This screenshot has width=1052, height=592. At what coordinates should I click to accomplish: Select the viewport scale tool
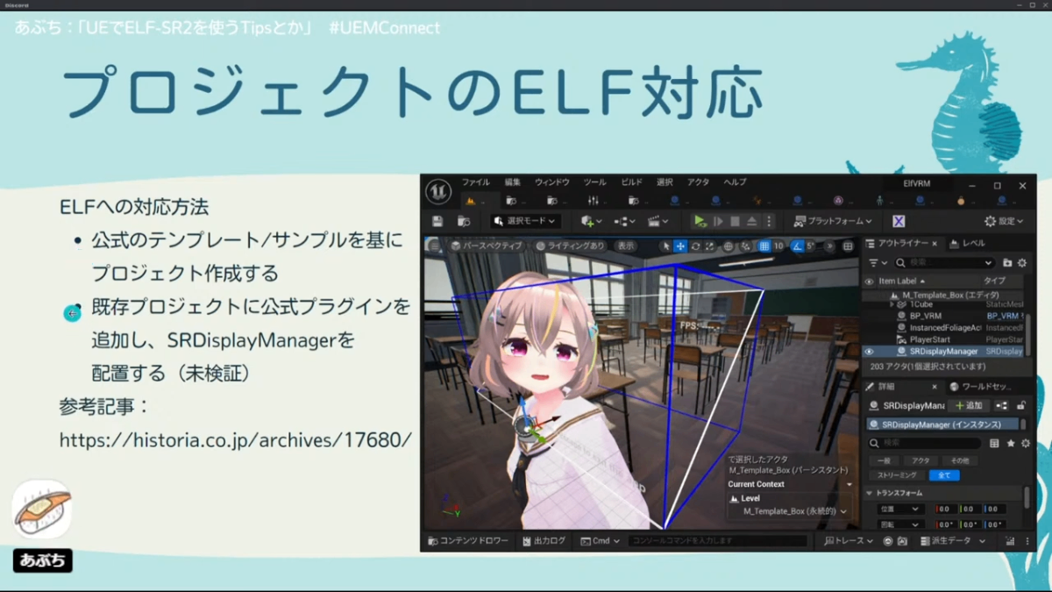click(709, 246)
